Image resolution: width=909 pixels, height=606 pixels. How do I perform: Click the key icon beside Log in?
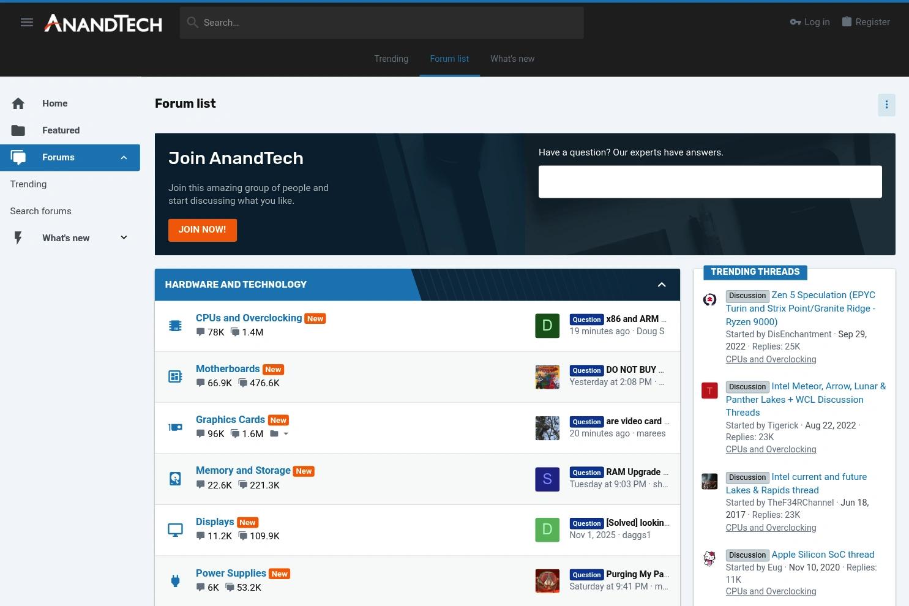(796, 22)
